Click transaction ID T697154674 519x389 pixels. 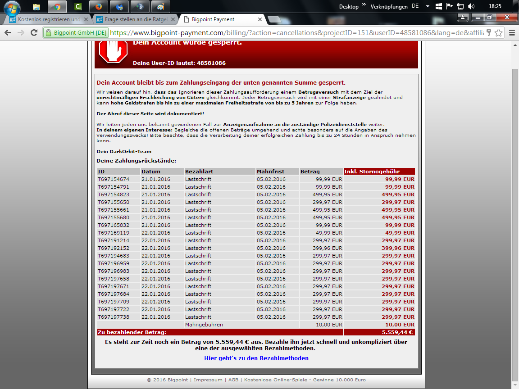pos(114,179)
